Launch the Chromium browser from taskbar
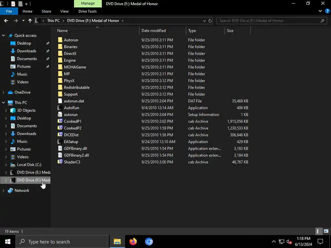The image size is (331, 248). (149, 242)
